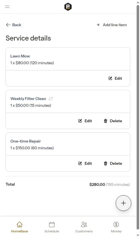The image size is (140, 238).
Task: Click the 1 x $50.00 (15 minutes) text
Action: pos(31,105)
